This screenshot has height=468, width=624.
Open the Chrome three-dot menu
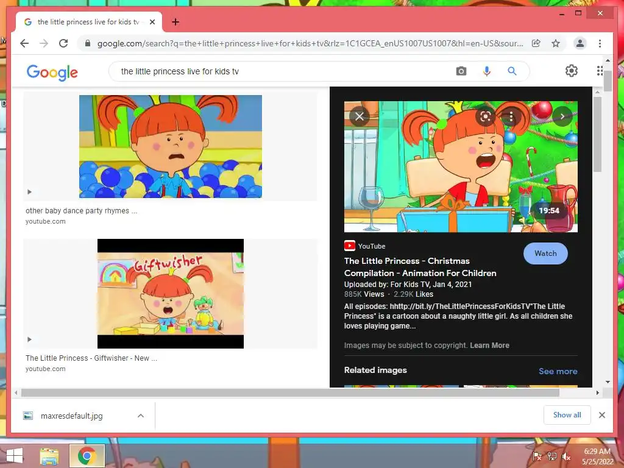coord(600,43)
